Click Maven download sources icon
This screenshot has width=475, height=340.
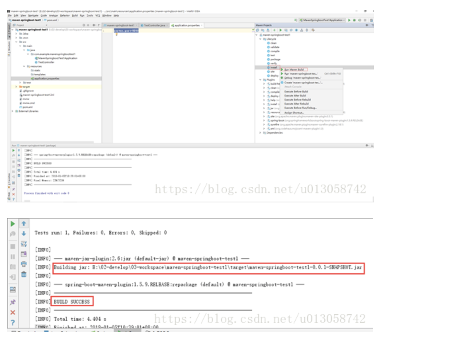[268, 30]
